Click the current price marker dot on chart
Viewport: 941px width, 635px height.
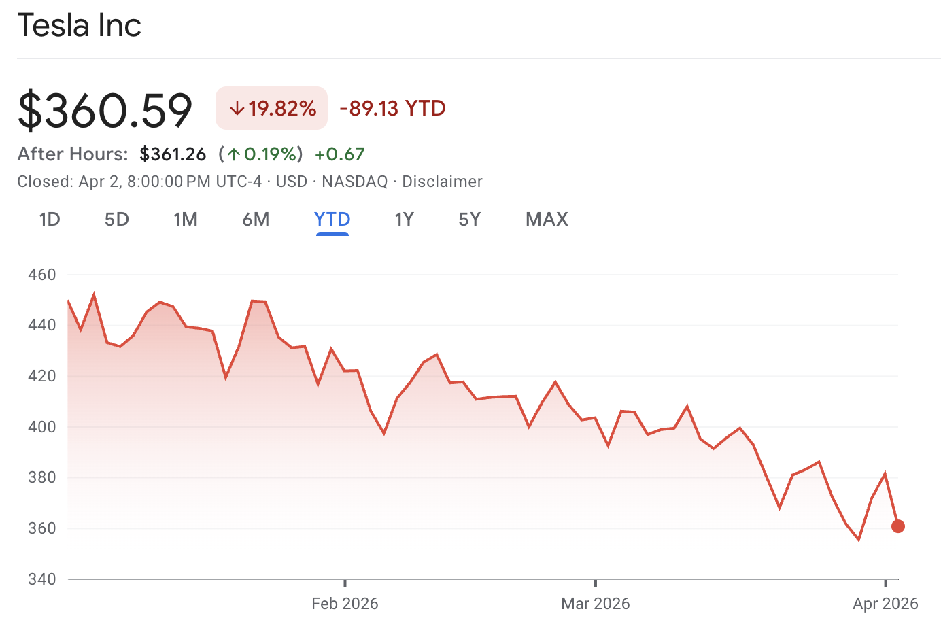(x=897, y=526)
